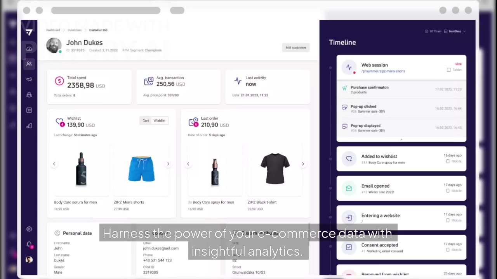Click the 10:15 am clock indicator
This screenshot has width=497, height=279.
(x=433, y=31)
